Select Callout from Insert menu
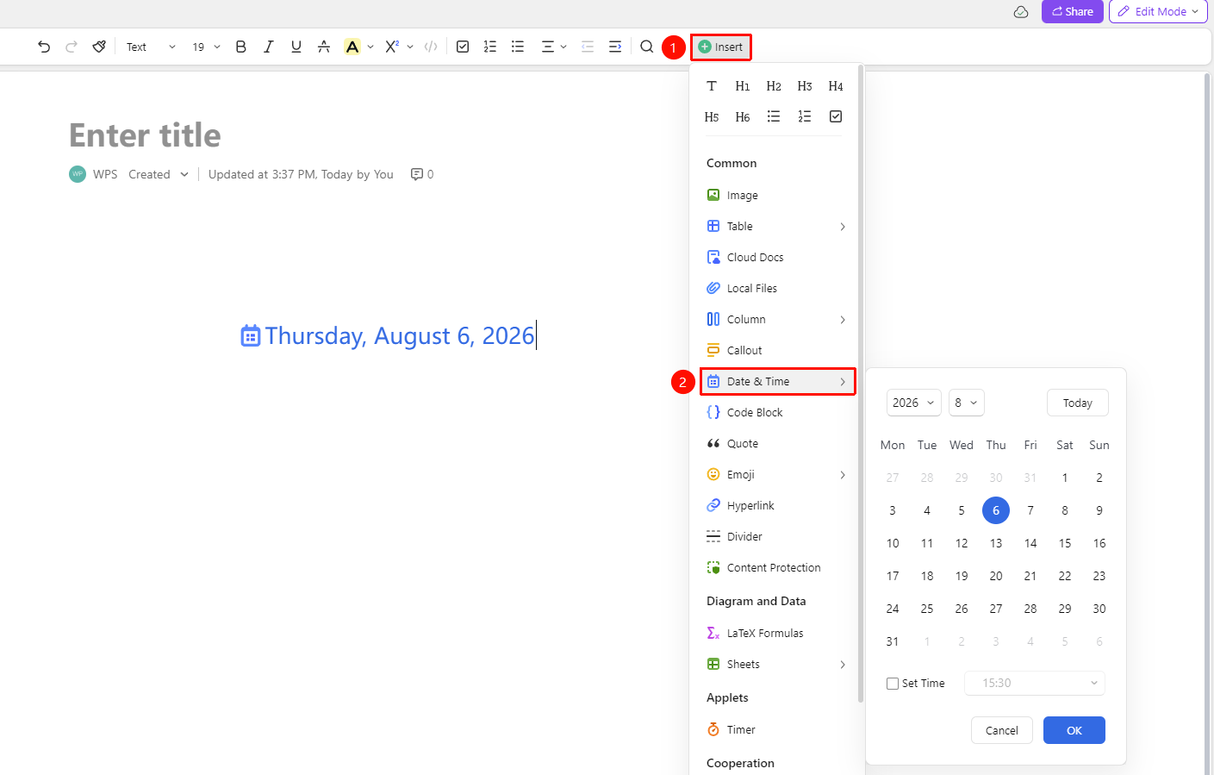 pos(777,351)
